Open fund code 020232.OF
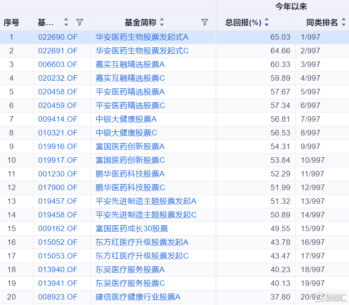This screenshot has width=349, height=305. coord(58,78)
